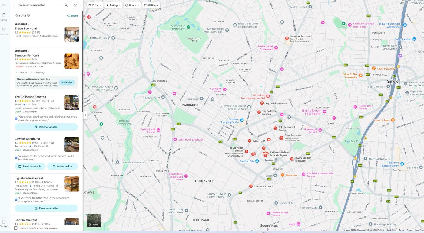424x233 pixels.
Task: Click the Mediclinic Morningside Hospital marker
Action: pos(268,96)
